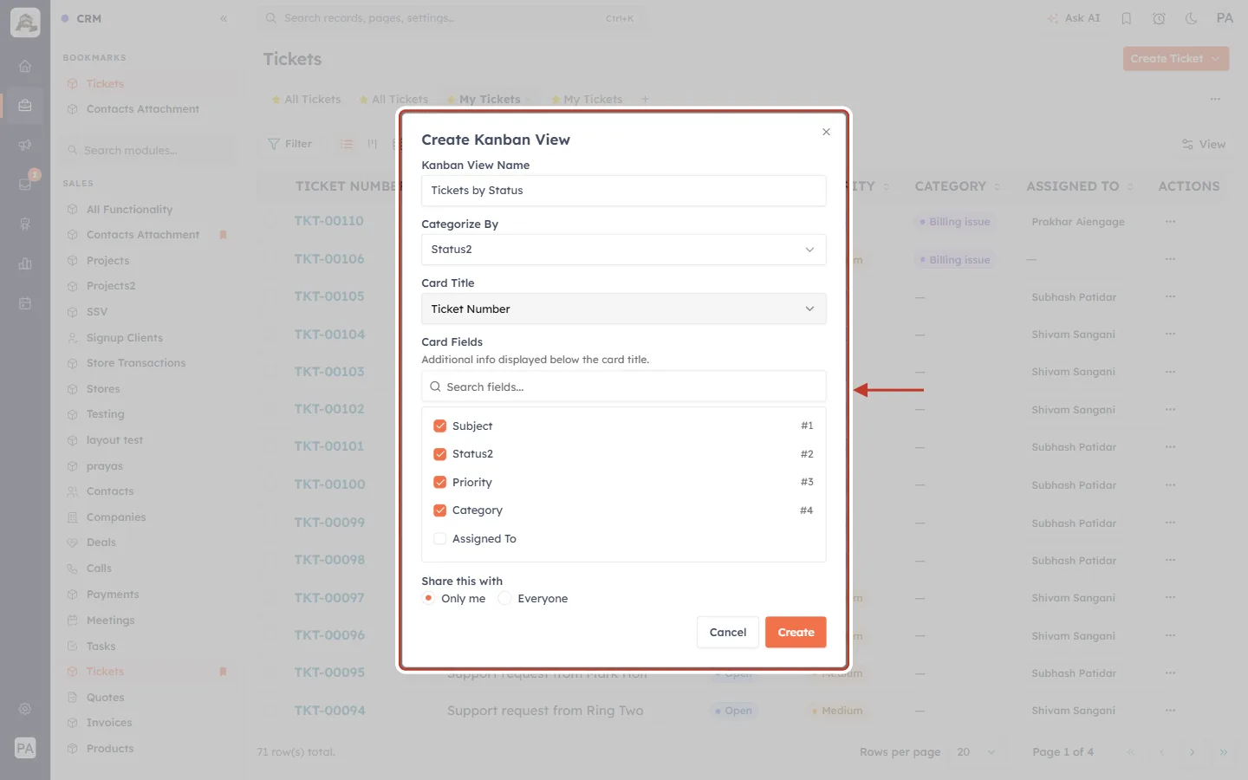
Task: Click the Search modules field
Action: (x=149, y=151)
